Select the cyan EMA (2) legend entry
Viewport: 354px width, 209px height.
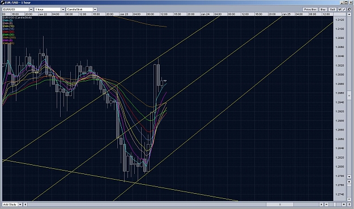click(x=8, y=20)
